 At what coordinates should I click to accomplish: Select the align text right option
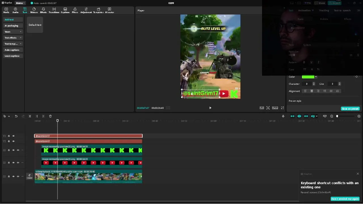pyautogui.click(x=318, y=91)
